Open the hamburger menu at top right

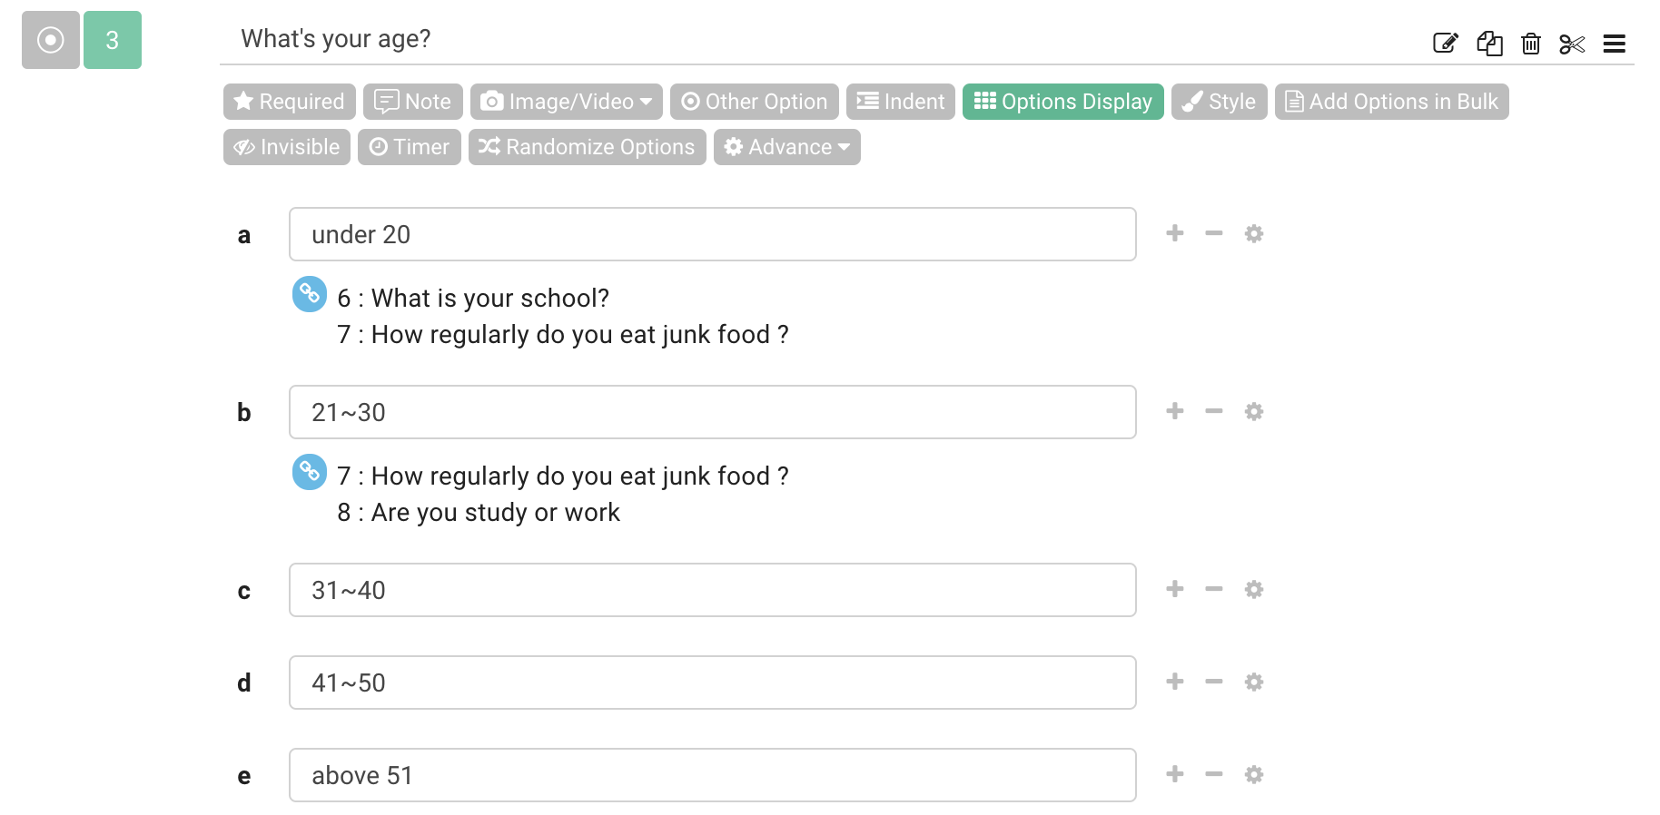click(1616, 43)
